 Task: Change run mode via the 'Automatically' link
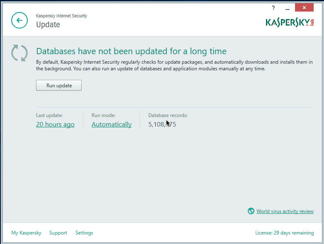[111, 124]
